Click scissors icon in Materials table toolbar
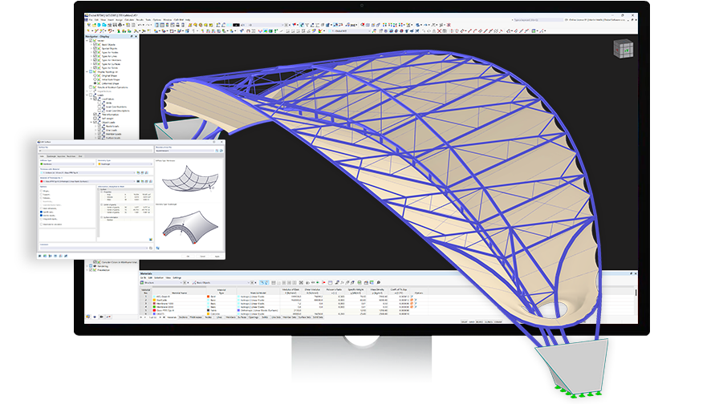 pos(301,283)
